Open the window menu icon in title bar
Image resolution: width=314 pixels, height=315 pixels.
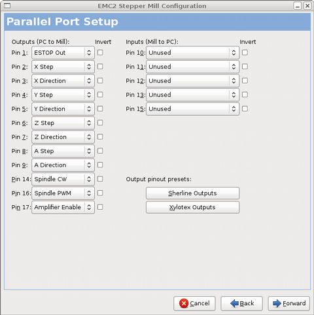click(x=7, y=6)
